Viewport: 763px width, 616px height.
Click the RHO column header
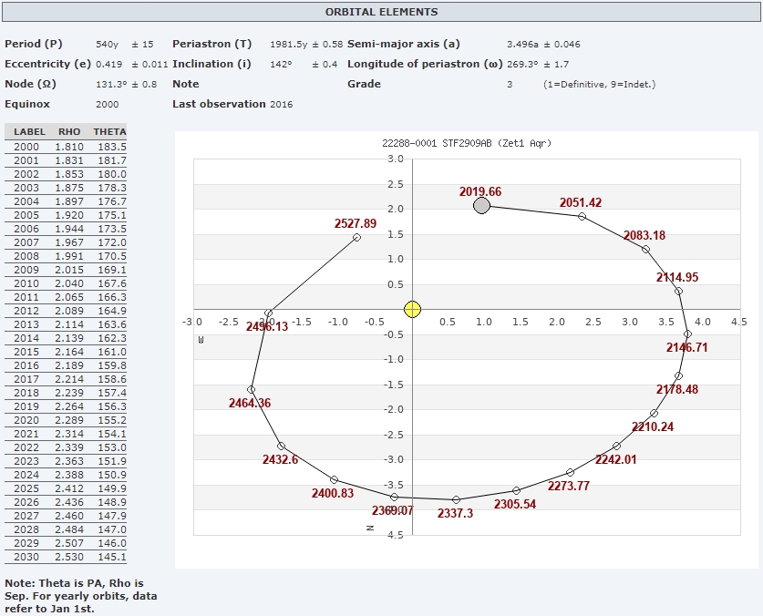click(69, 132)
